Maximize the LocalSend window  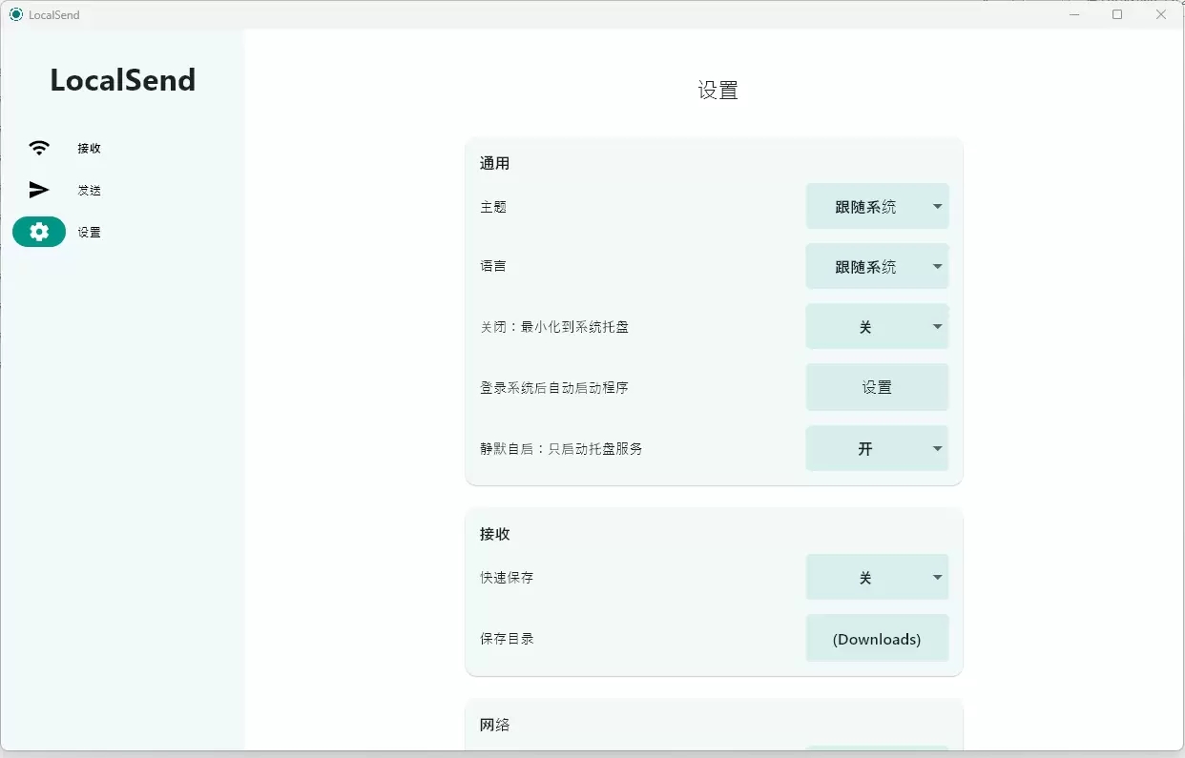pyautogui.click(x=1117, y=14)
